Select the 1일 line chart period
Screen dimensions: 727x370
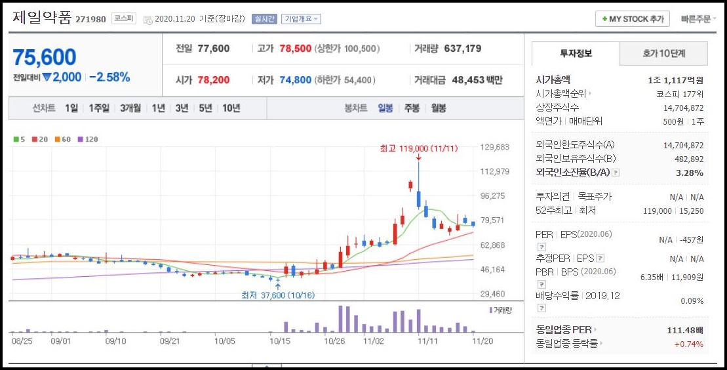pyautogui.click(x=71, y=108)
